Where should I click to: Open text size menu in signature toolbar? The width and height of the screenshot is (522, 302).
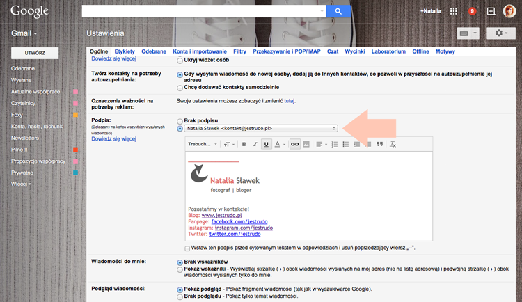click(229, 144)
